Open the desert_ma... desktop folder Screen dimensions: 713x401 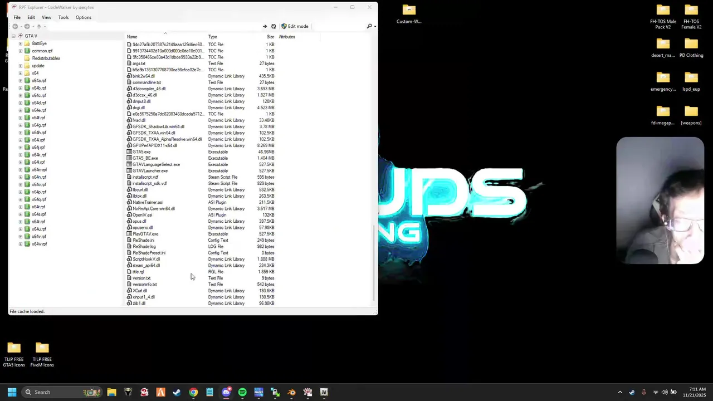click(x=663, y=48)
